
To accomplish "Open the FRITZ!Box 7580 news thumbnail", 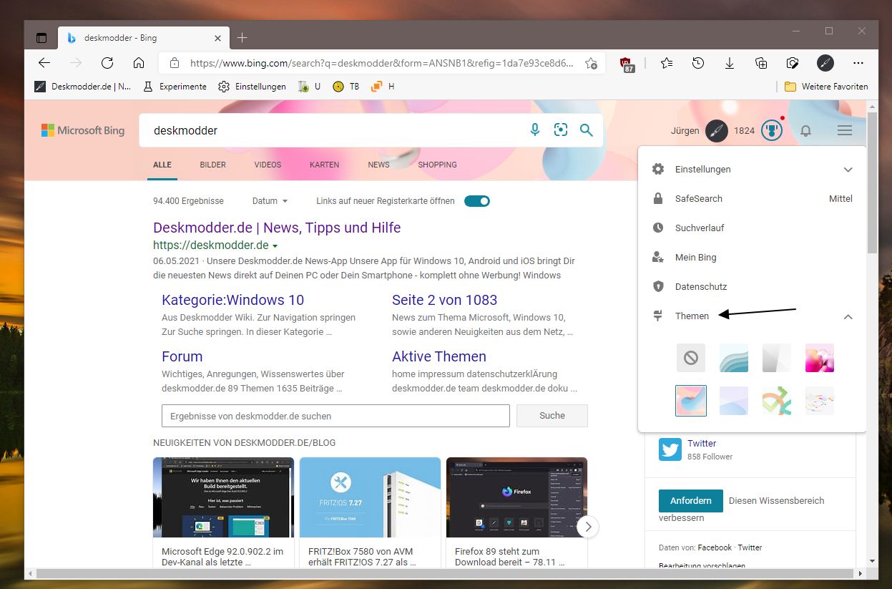I will [370, 497].
